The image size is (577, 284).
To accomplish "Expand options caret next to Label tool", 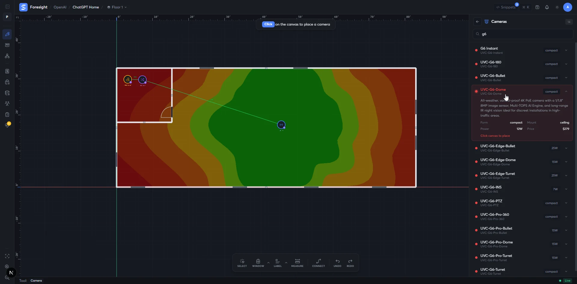I will point(286,263).
